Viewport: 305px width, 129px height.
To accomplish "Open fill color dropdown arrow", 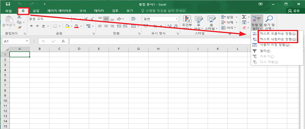I will coord(72,26).
